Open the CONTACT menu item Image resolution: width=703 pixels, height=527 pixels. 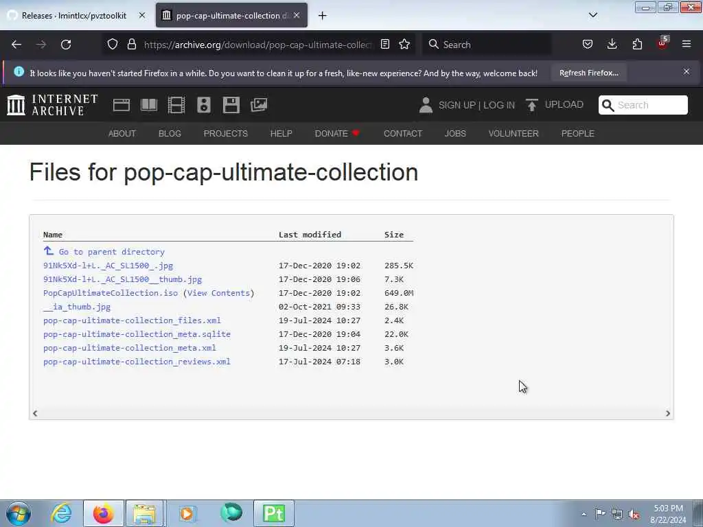402,134
